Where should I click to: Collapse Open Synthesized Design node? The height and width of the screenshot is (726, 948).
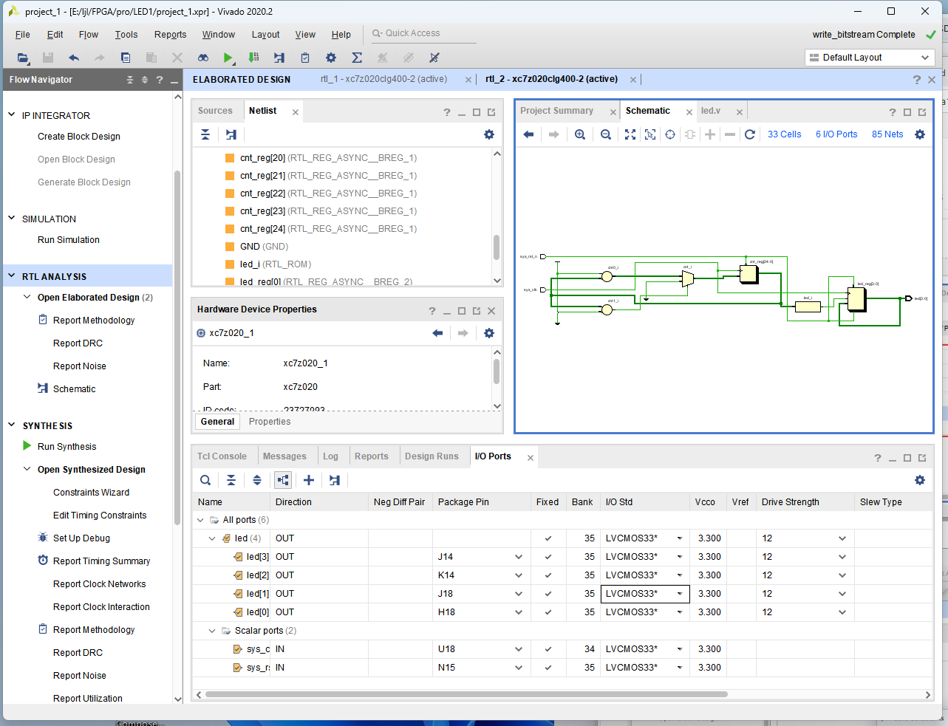[27, 469]
